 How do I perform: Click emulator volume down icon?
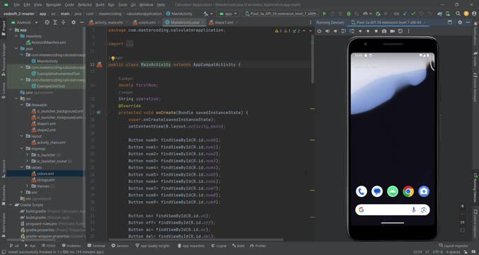click(x=335, y=31)
